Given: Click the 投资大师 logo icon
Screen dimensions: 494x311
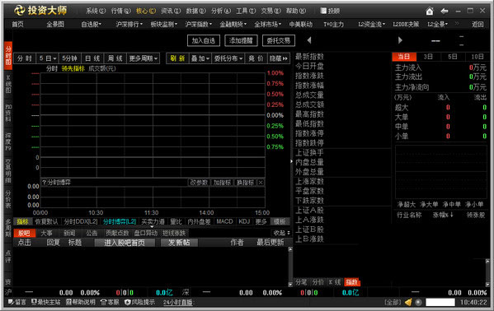Looking at the screenshot, I should (20, 11).
